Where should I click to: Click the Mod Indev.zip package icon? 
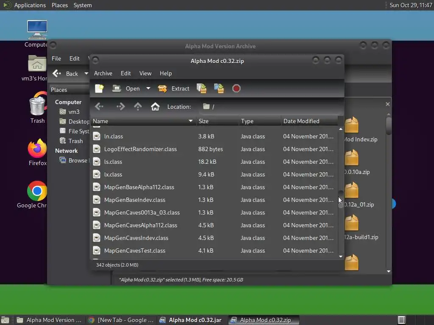(x=352, y=125)
